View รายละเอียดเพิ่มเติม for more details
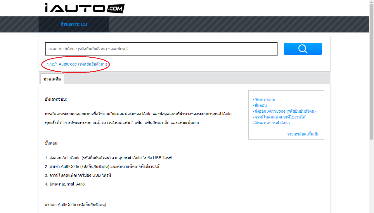This screenshot has height=213, width=374. [x=303, y=134]
